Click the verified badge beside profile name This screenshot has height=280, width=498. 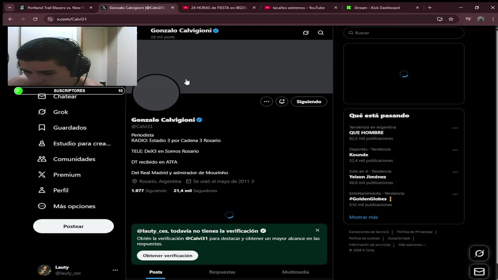pyautogui.click(x=199, y=120)
